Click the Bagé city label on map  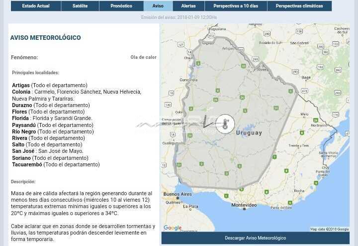[x=306, y=77]
